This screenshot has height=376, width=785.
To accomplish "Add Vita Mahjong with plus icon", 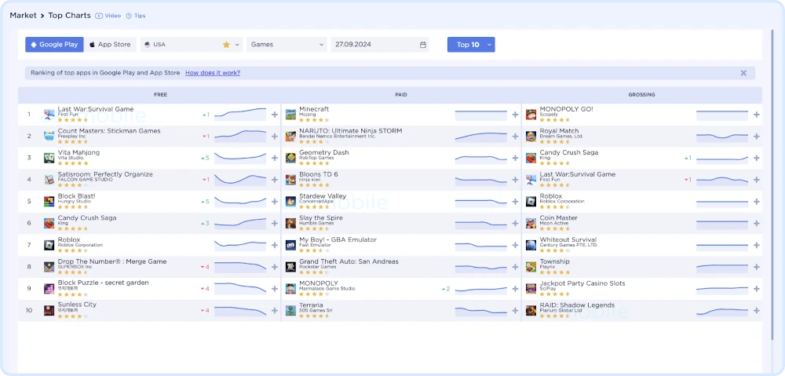I will pos(274,158).
